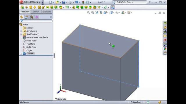This screenshot has height=104, width=186.
Task: Open the FeatureManager design tree tab
Action: 22,17
